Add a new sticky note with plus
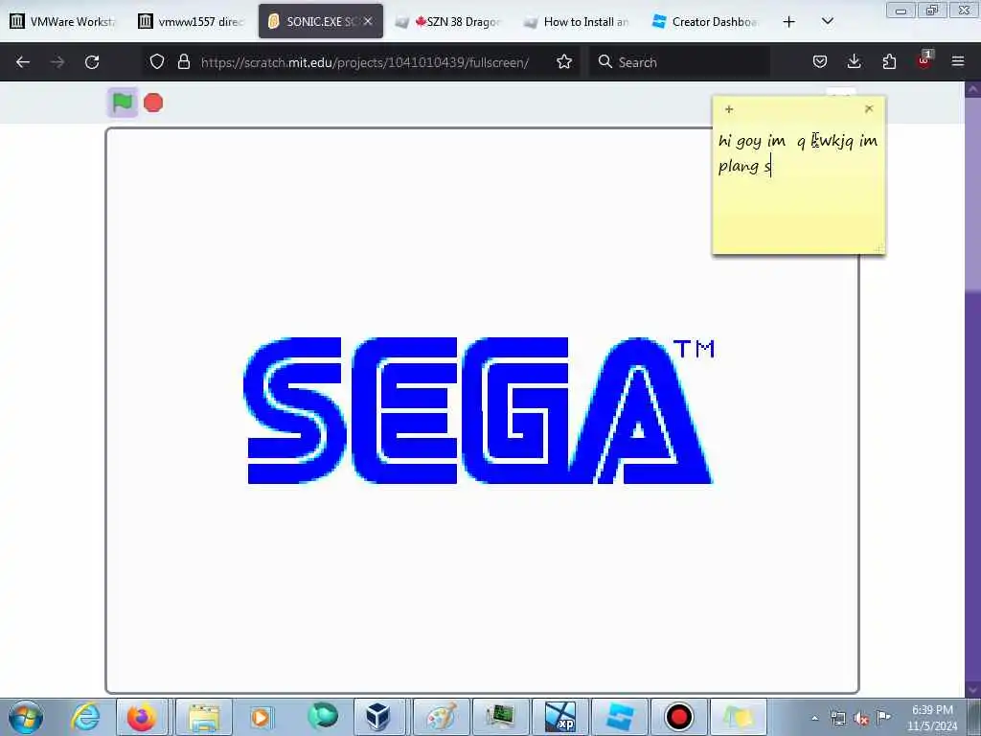This screenshot has height=736, width=981. [729, 109]
